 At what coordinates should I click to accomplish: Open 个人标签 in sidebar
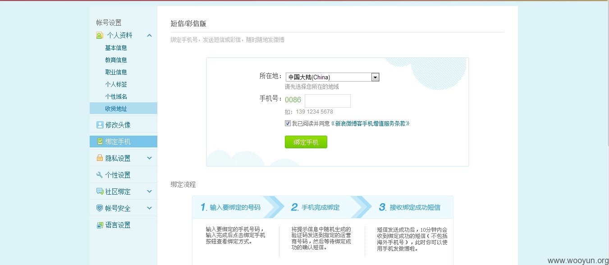[x=116, y=84]
